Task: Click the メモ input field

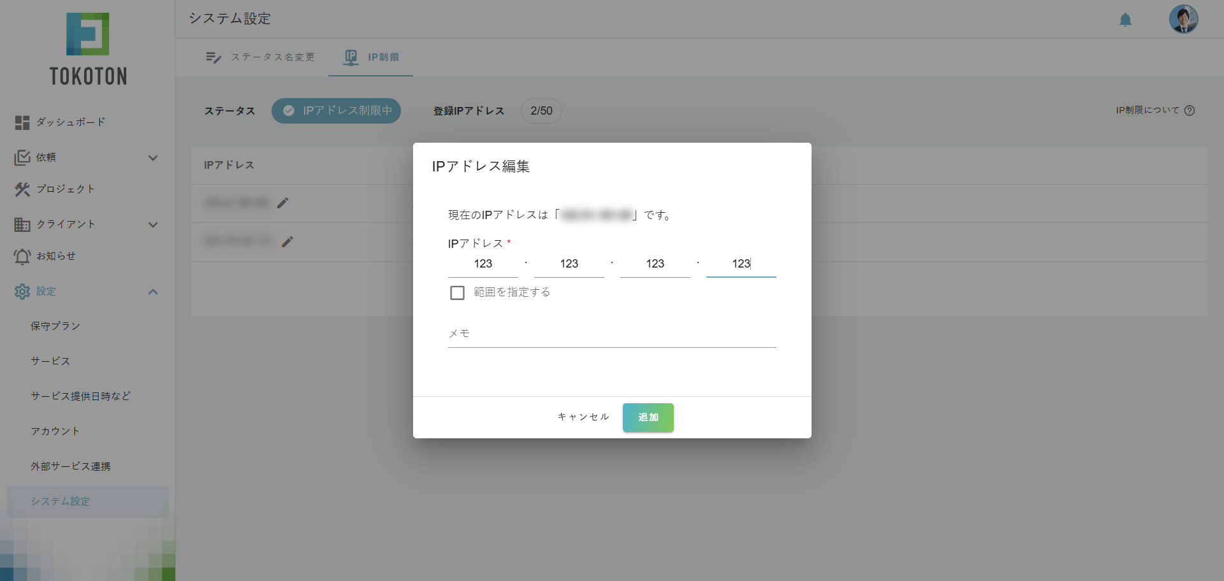Action: 611,334
